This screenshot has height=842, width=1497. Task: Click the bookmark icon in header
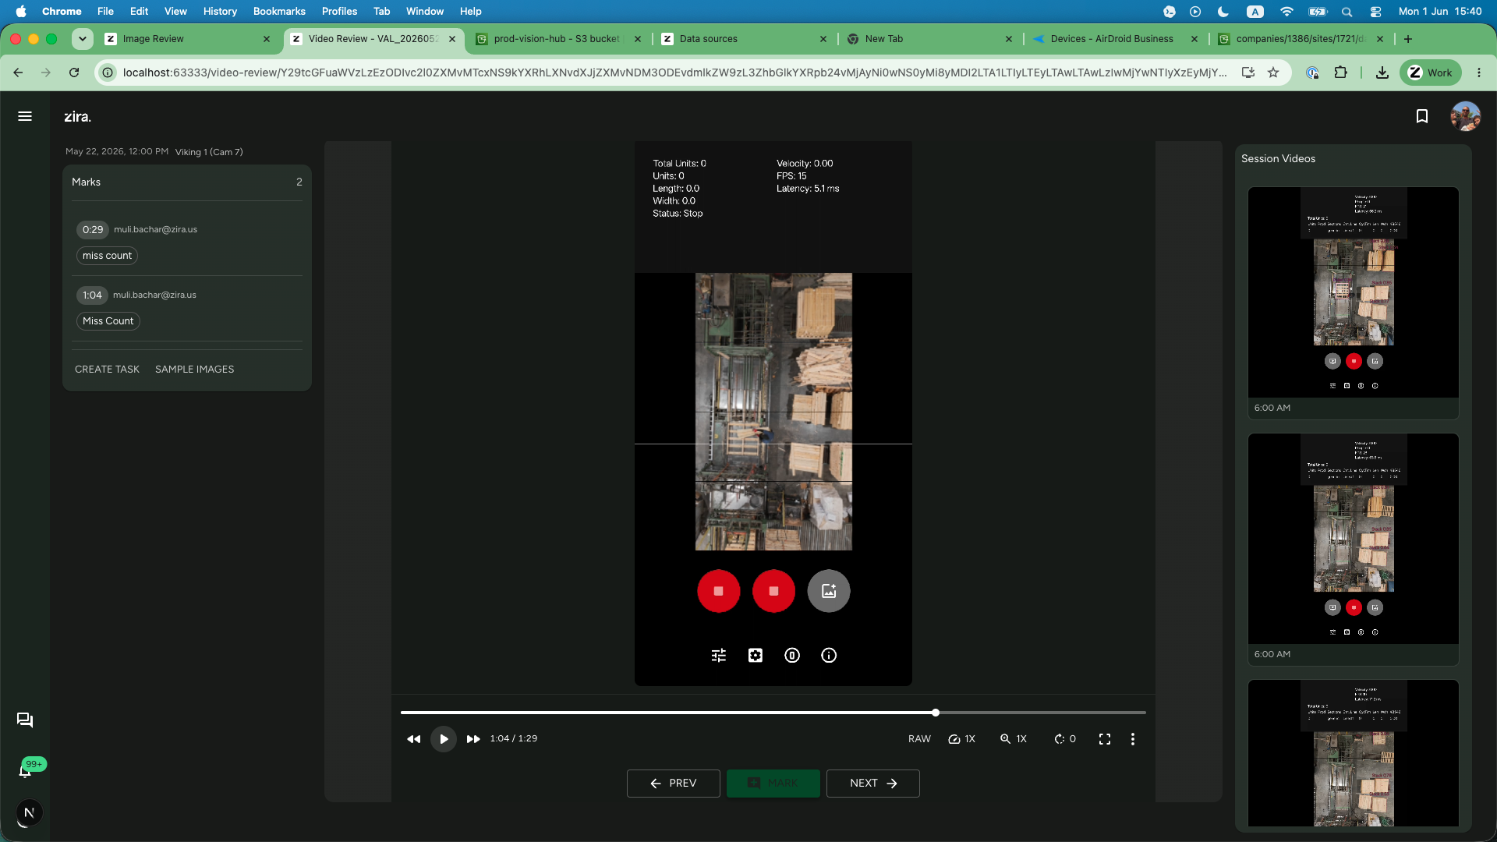(x=1422, y=116)
